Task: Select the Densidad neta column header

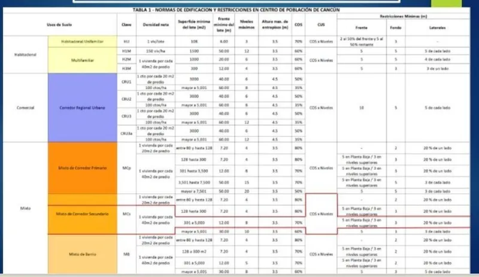Action: coord(156,25)
